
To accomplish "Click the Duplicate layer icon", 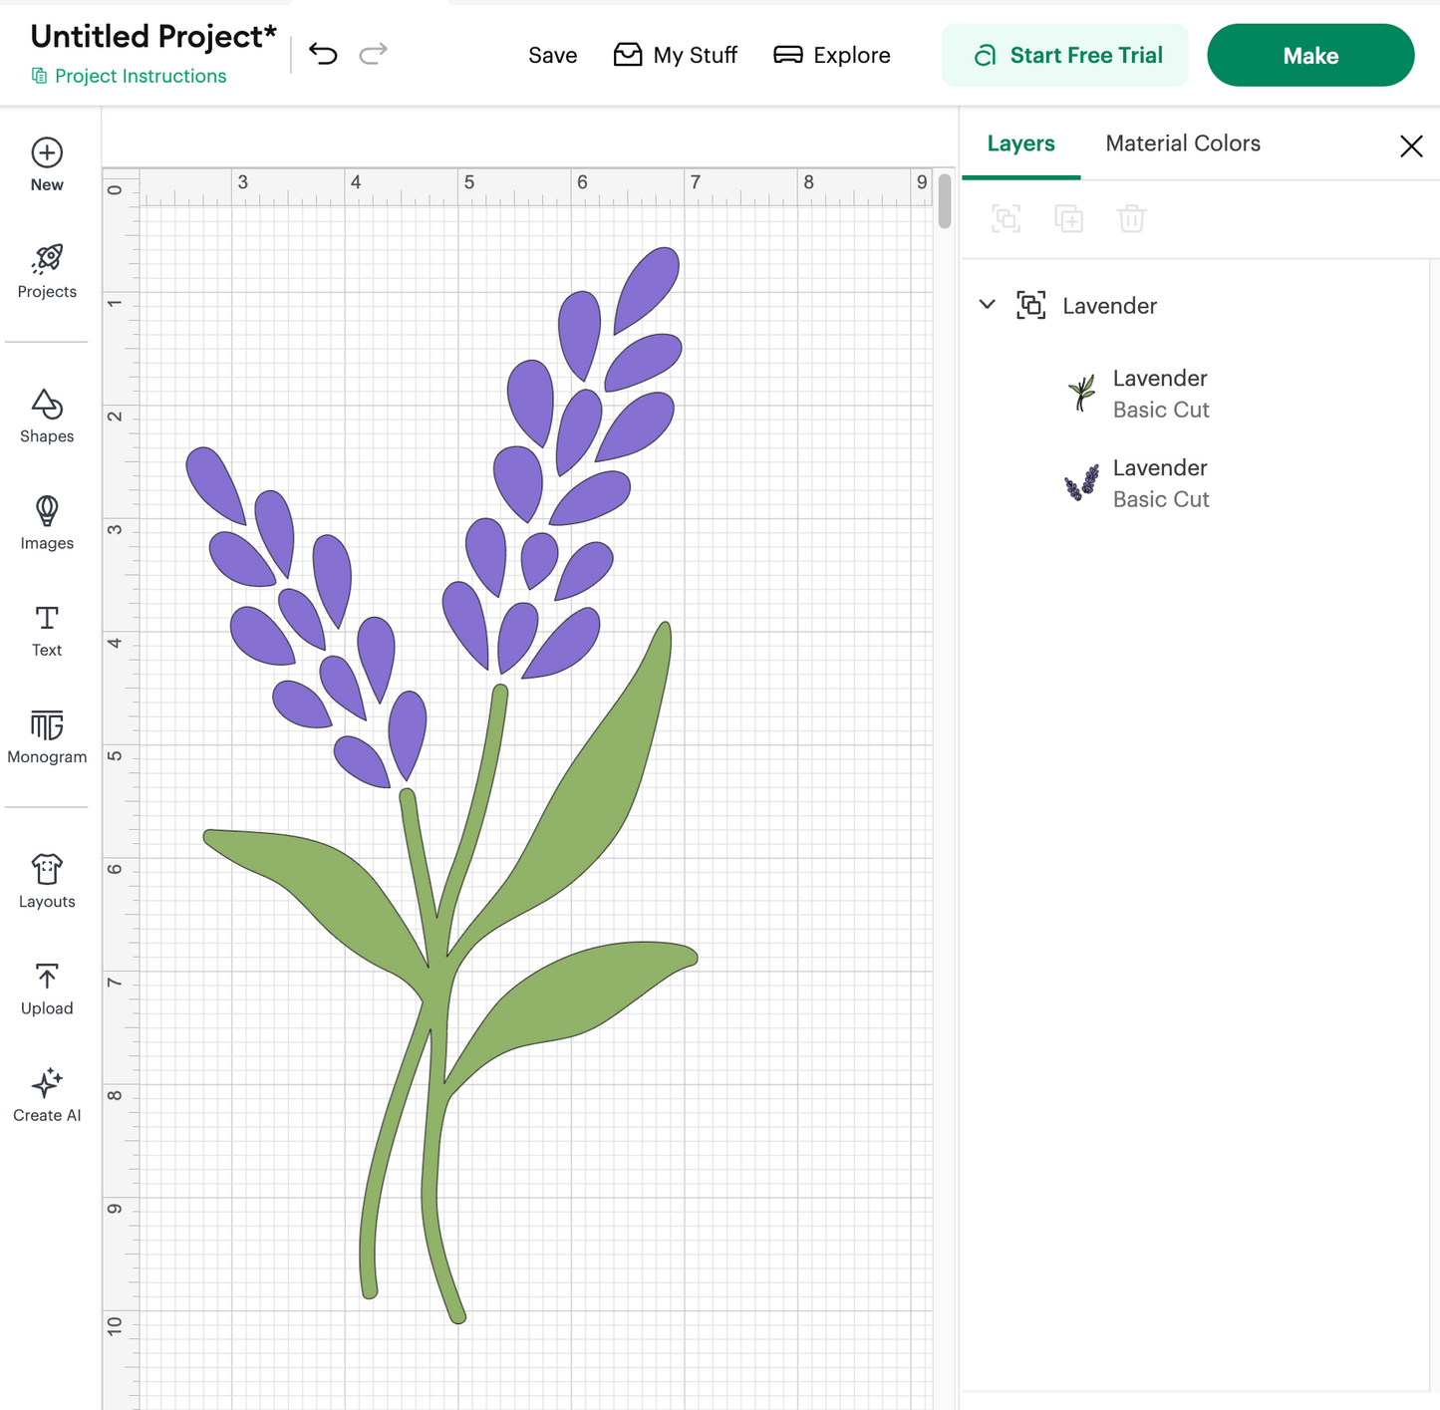I will 1069,218.
